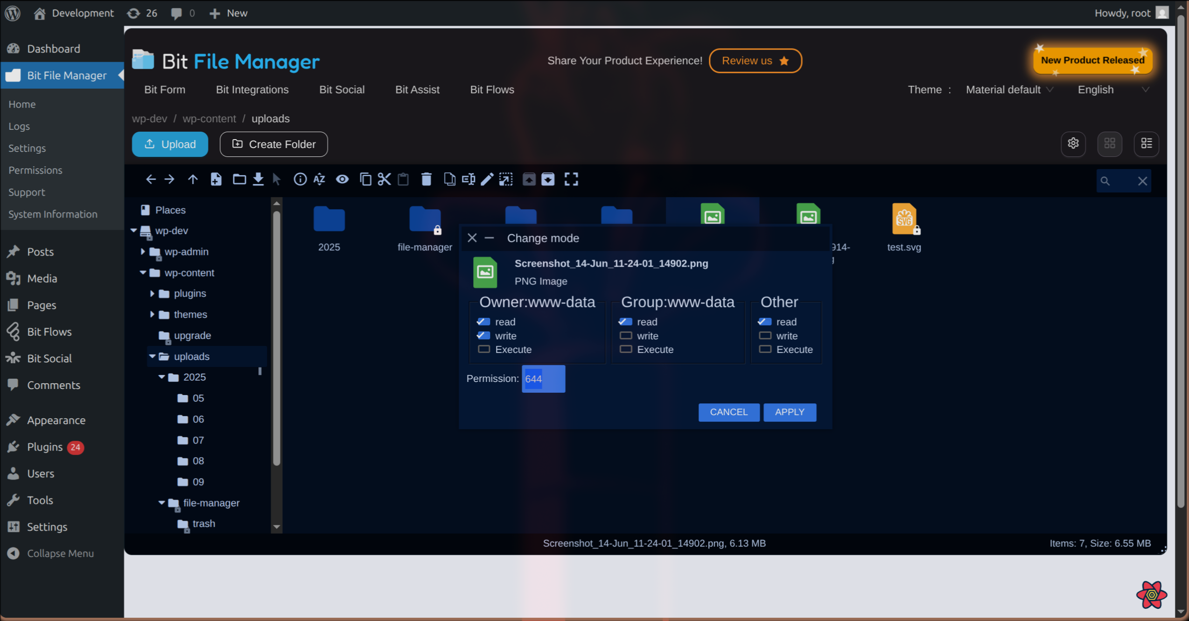Uncheck Owner write permission
Image resolution: width=1189 pixels, height=621 pixels.
(483, 335)
